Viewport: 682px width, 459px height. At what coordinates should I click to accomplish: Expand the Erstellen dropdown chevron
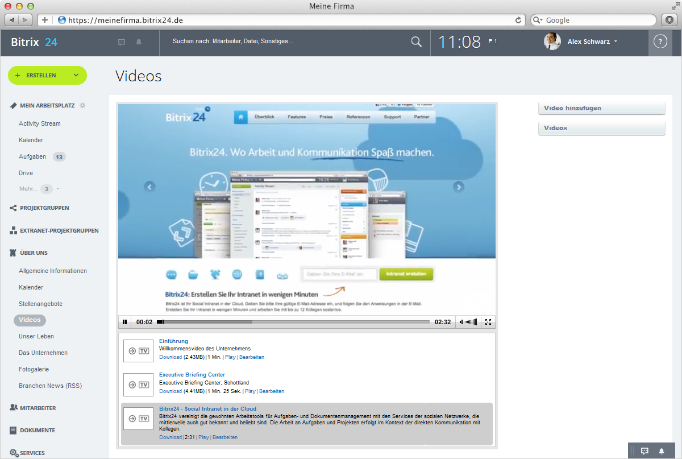[76, 75]
